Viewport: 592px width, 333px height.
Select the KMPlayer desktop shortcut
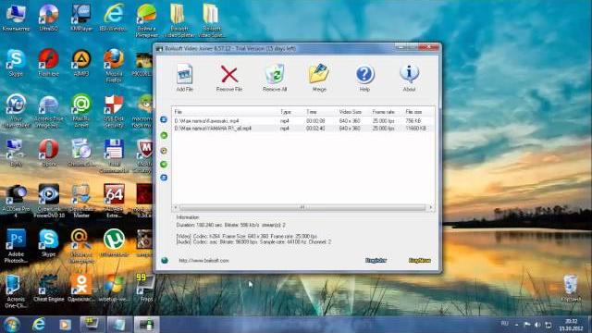pyautogui.click(x=81, y=18)
